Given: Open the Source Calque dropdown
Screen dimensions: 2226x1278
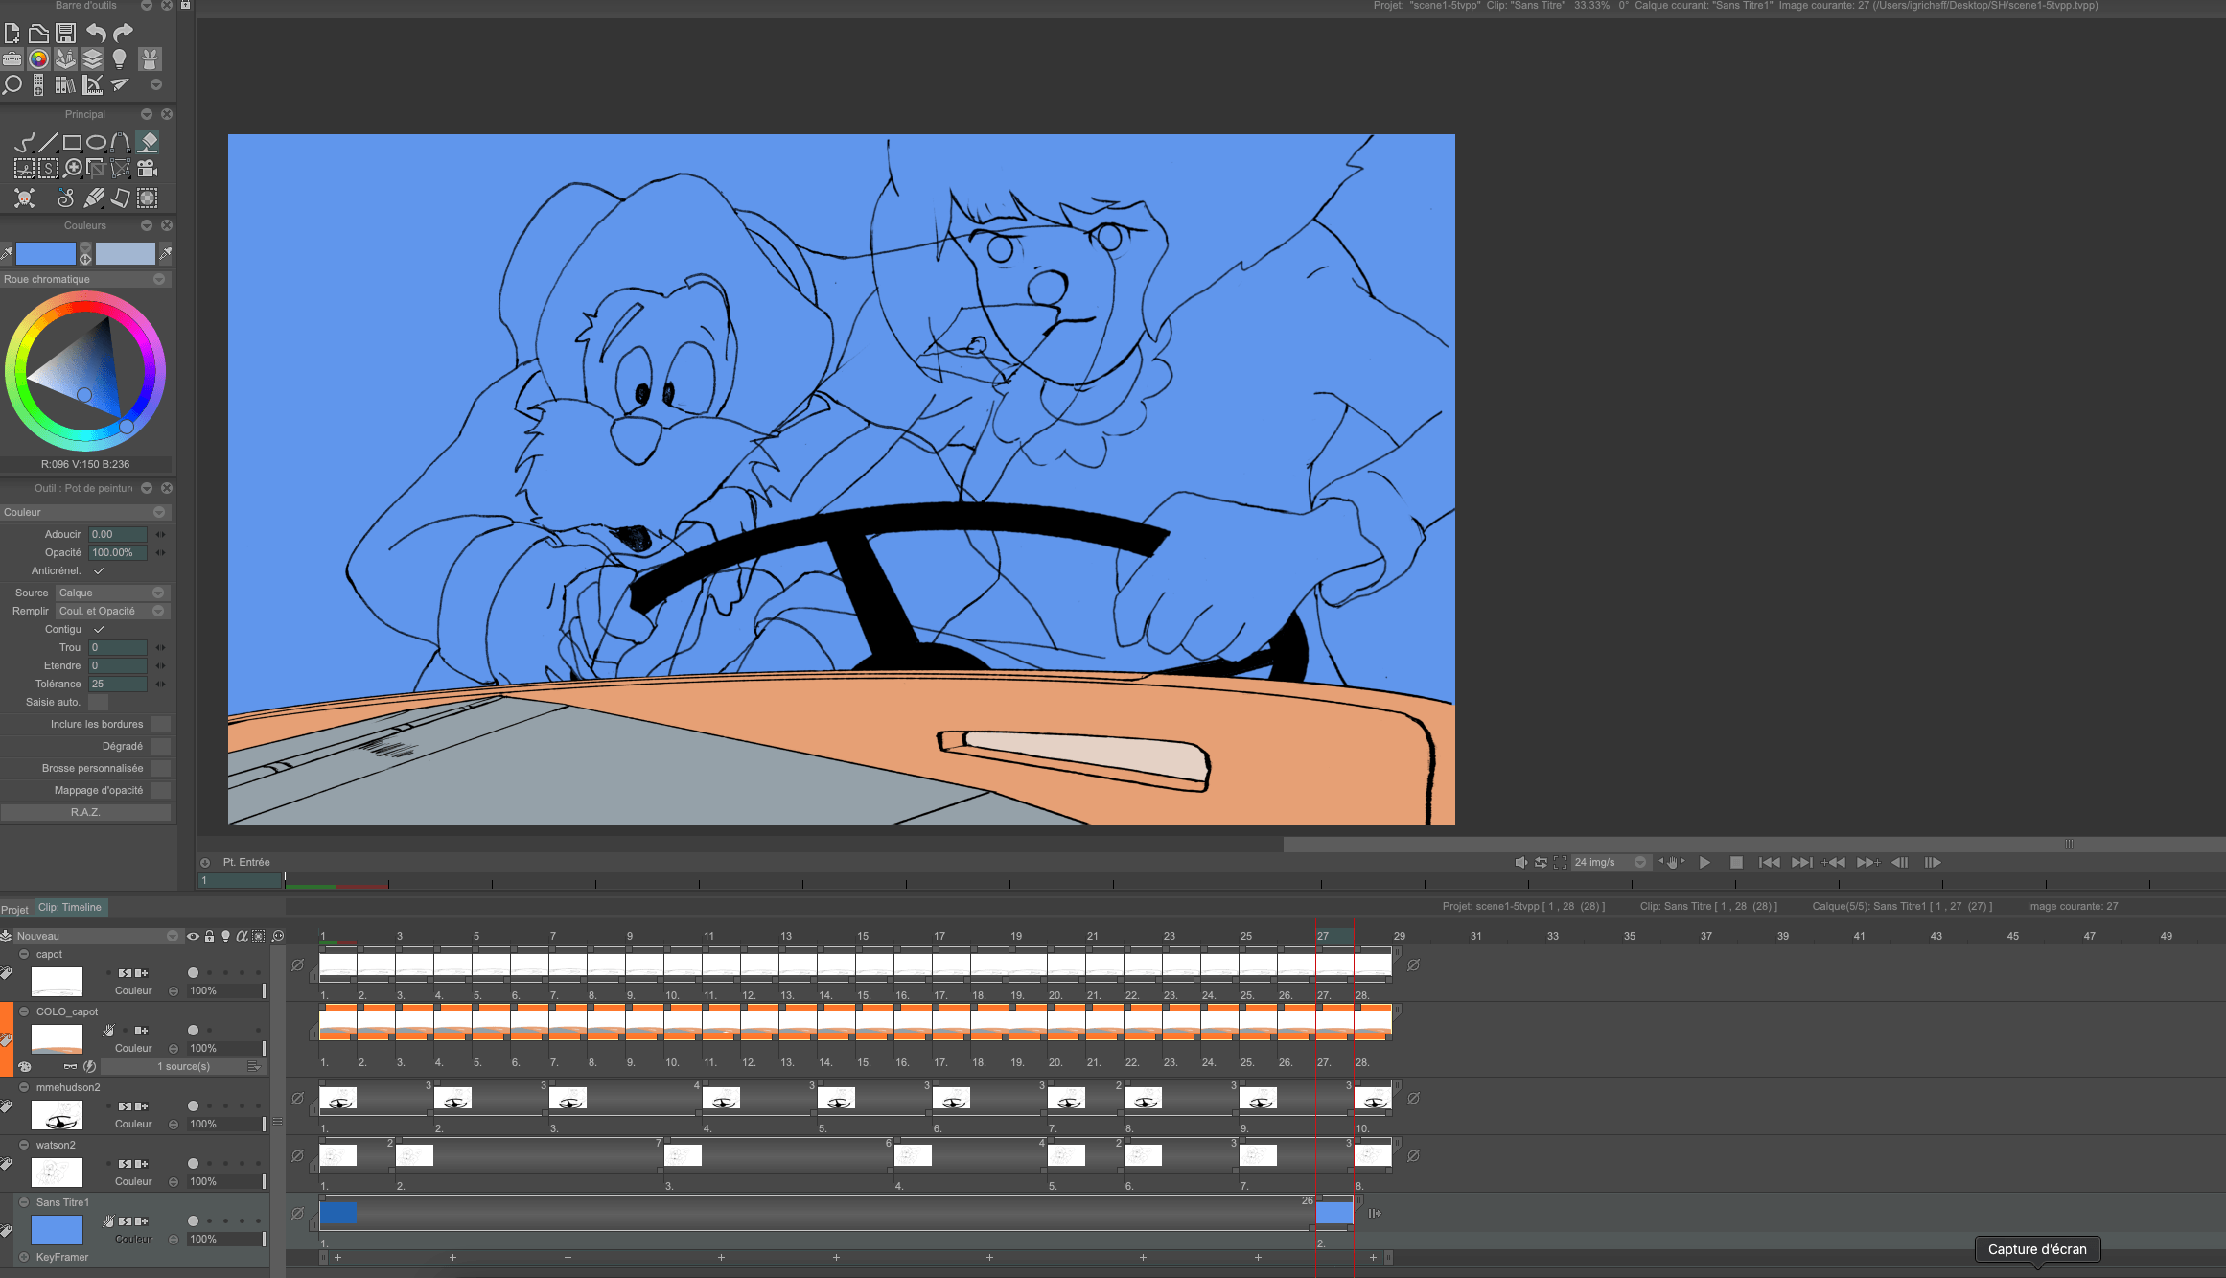Looking at the screenshot, I should pyautogui.click(x=112, y=593).
